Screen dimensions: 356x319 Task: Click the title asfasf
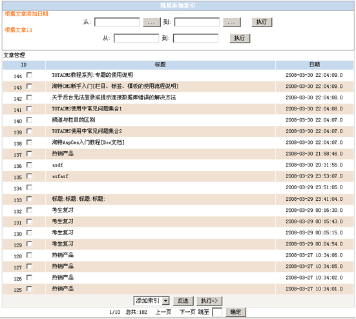[60, 176]
